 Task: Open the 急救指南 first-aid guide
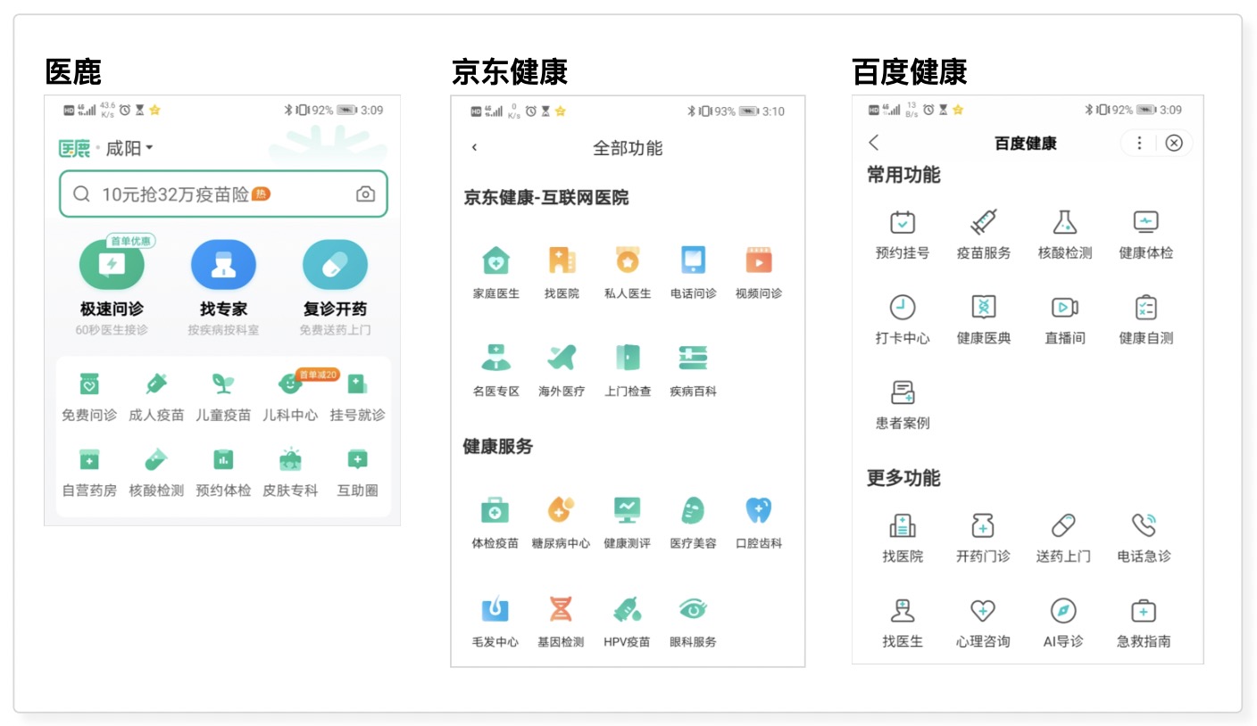(x=1144, y=622)
